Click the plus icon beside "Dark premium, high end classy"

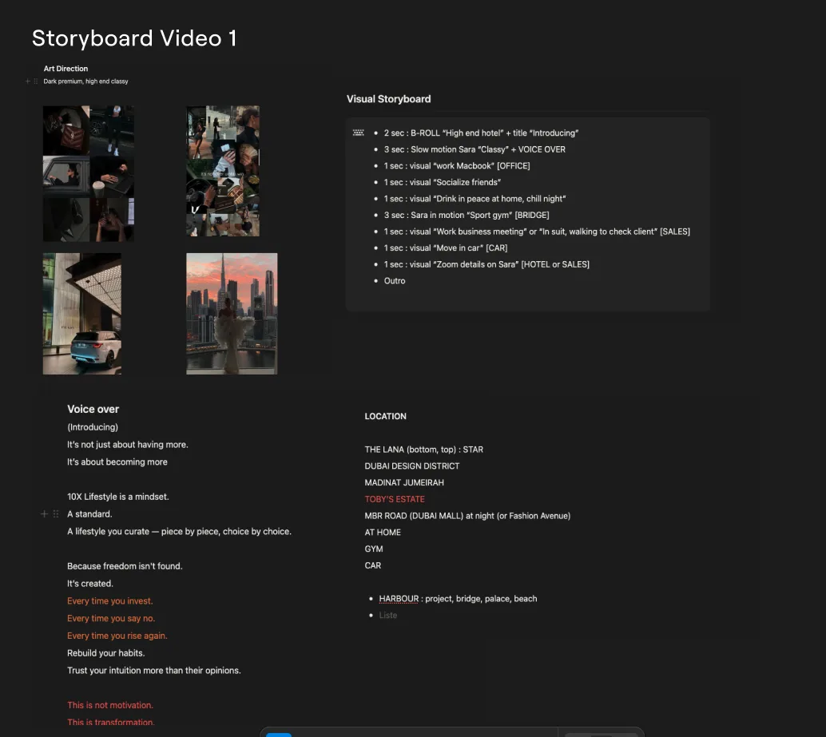(x=28, y=81)
